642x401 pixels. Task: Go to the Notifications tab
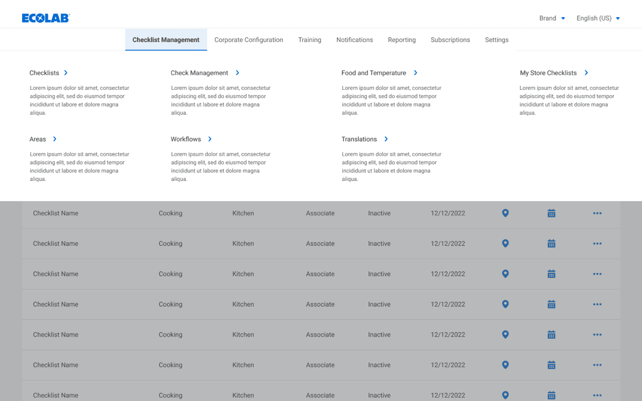(x=355, y=40)
